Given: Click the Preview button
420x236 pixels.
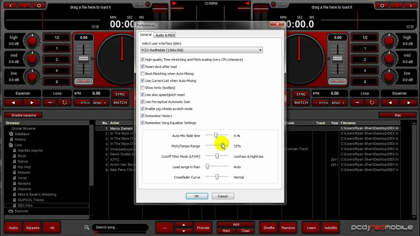Looking at the screenshot, I should coord(203,228).
